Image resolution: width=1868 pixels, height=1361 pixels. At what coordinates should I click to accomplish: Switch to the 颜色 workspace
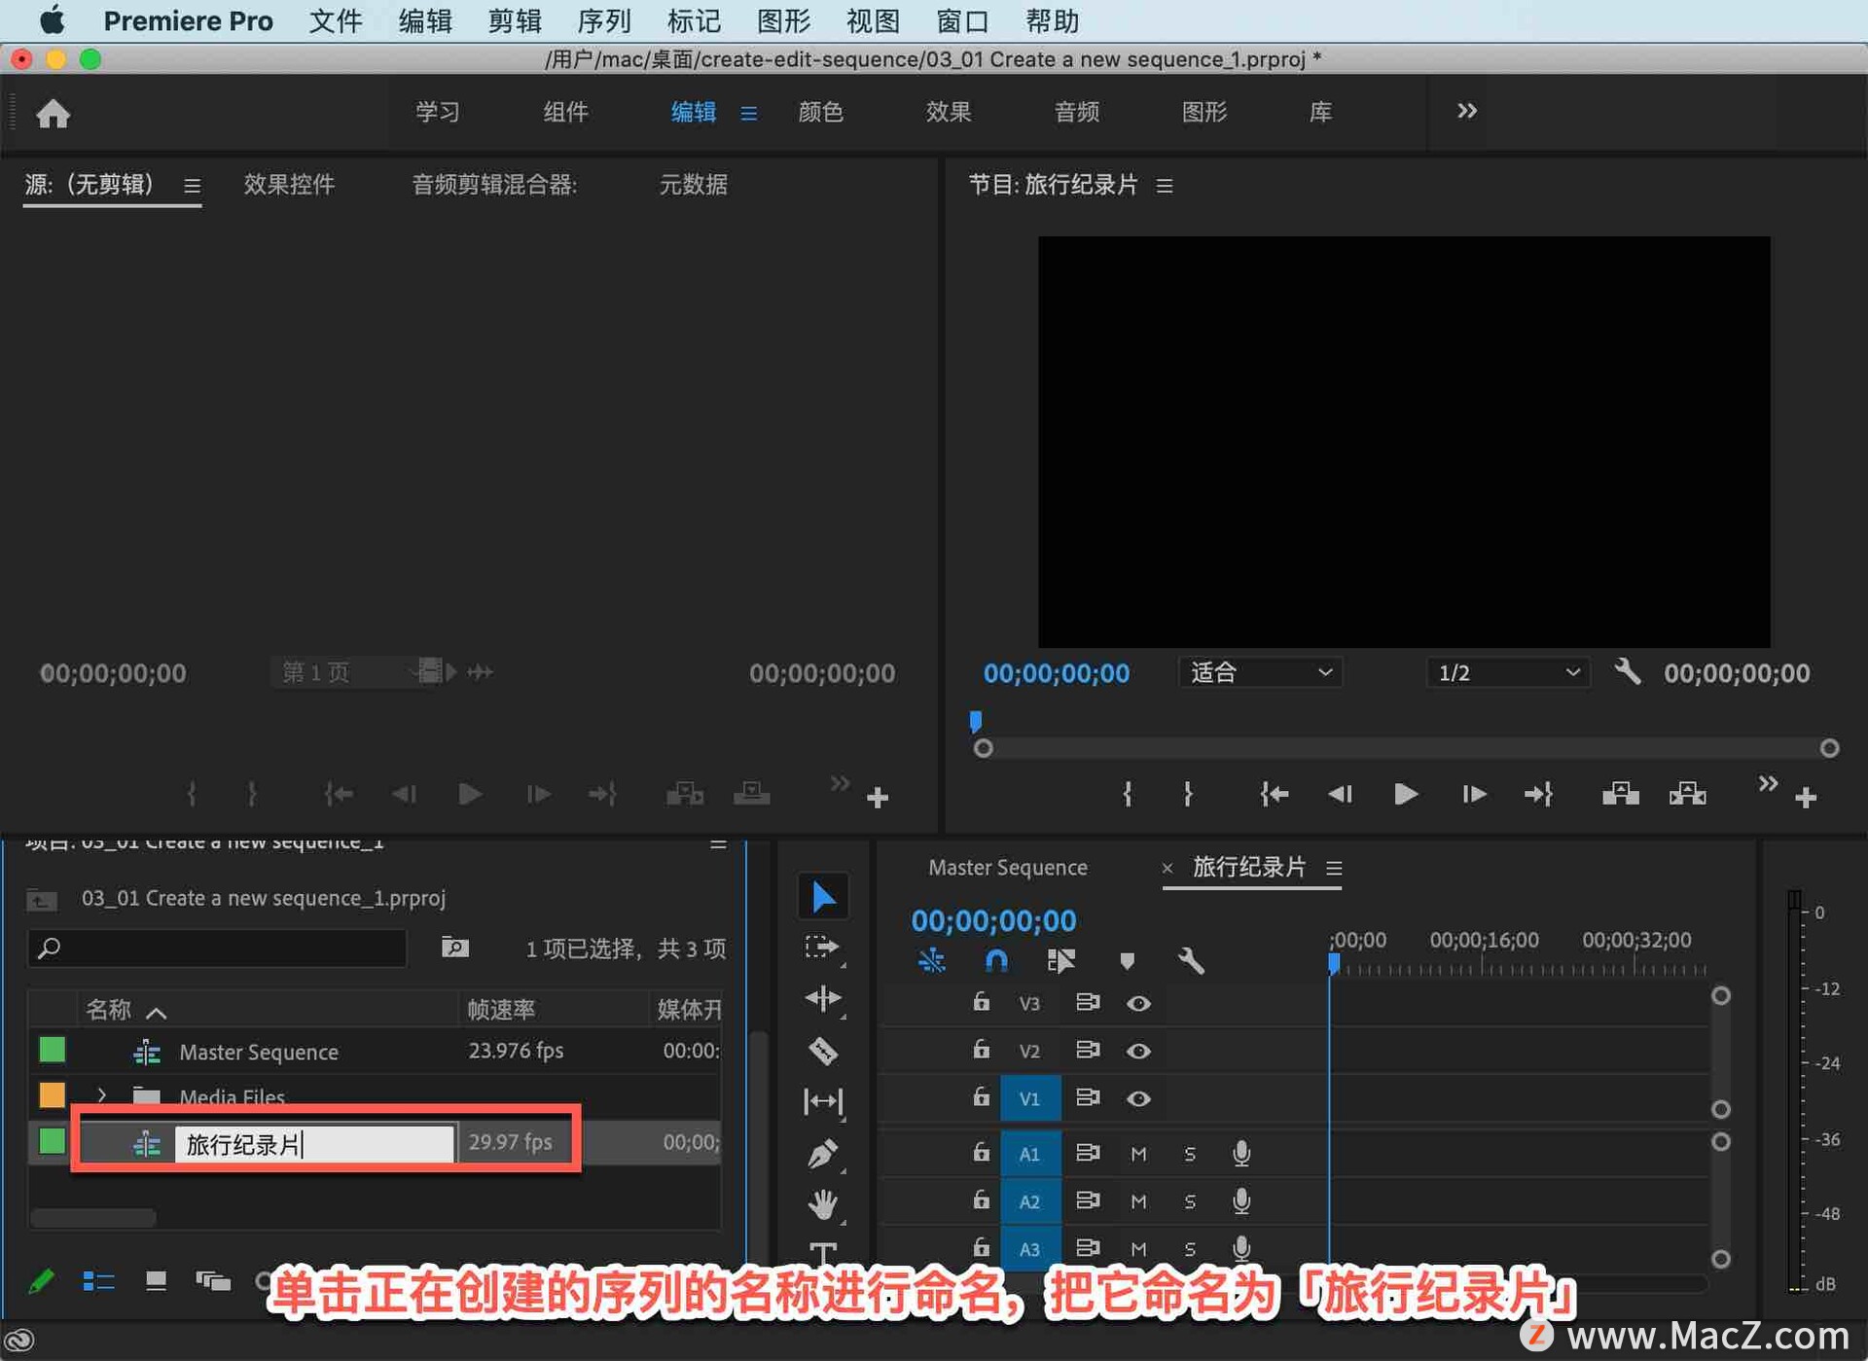pyautogui.click(x=820, y=112)
